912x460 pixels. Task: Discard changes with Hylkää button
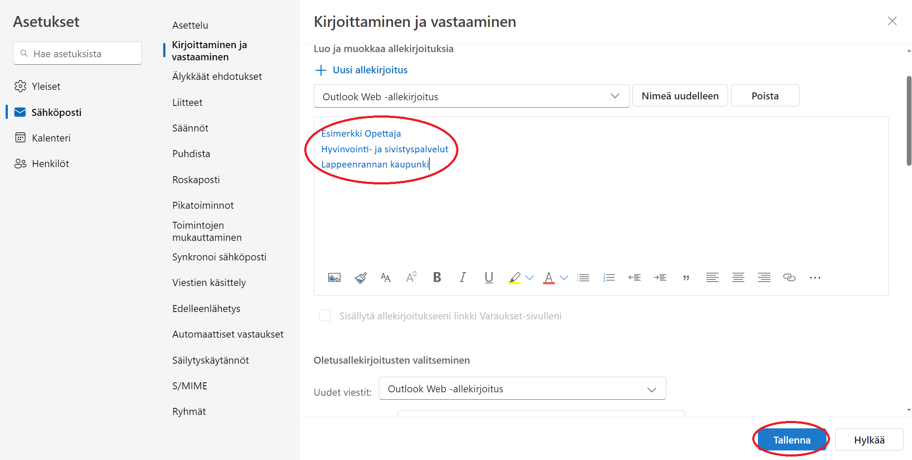(869, 440)
